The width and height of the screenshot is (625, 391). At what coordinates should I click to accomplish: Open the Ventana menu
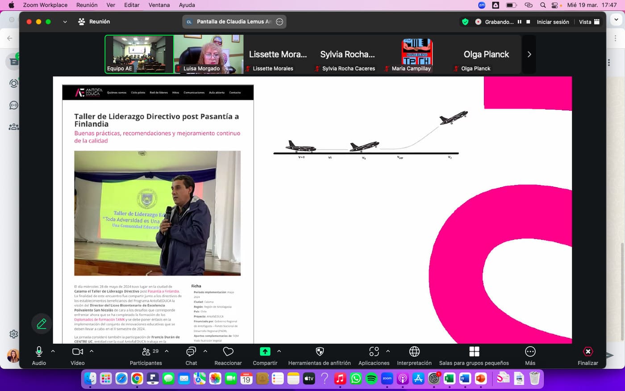click(x=159, y=5)
